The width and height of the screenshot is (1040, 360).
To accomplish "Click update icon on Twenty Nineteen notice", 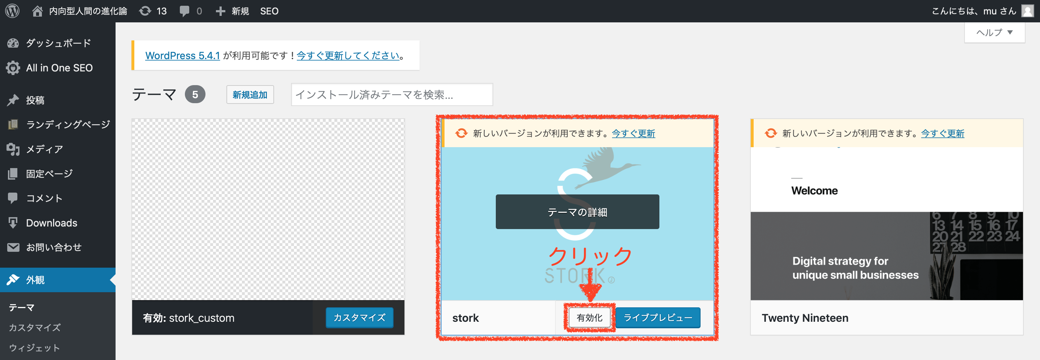I will (x=771, y=133).
